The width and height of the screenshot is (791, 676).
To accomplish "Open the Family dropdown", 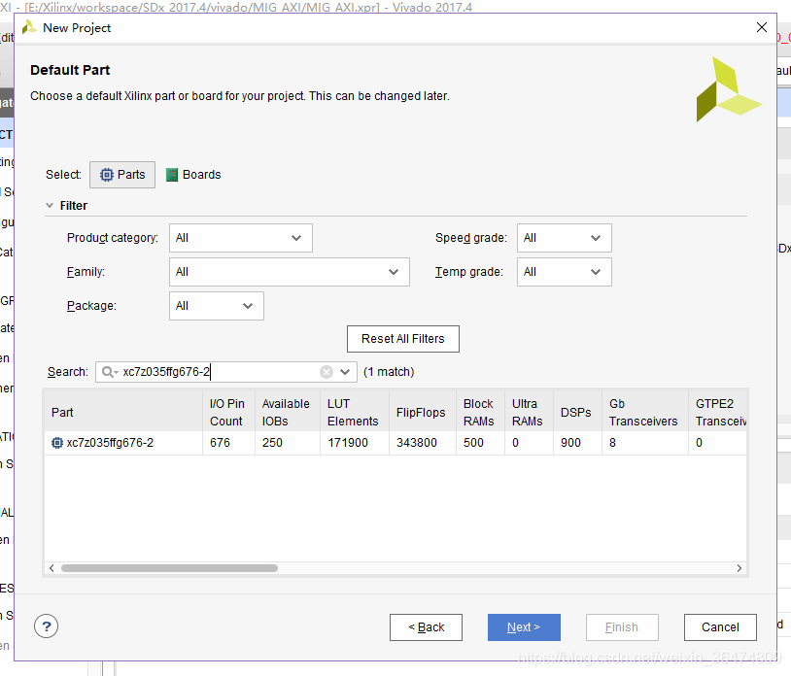I will coord(289,272).
